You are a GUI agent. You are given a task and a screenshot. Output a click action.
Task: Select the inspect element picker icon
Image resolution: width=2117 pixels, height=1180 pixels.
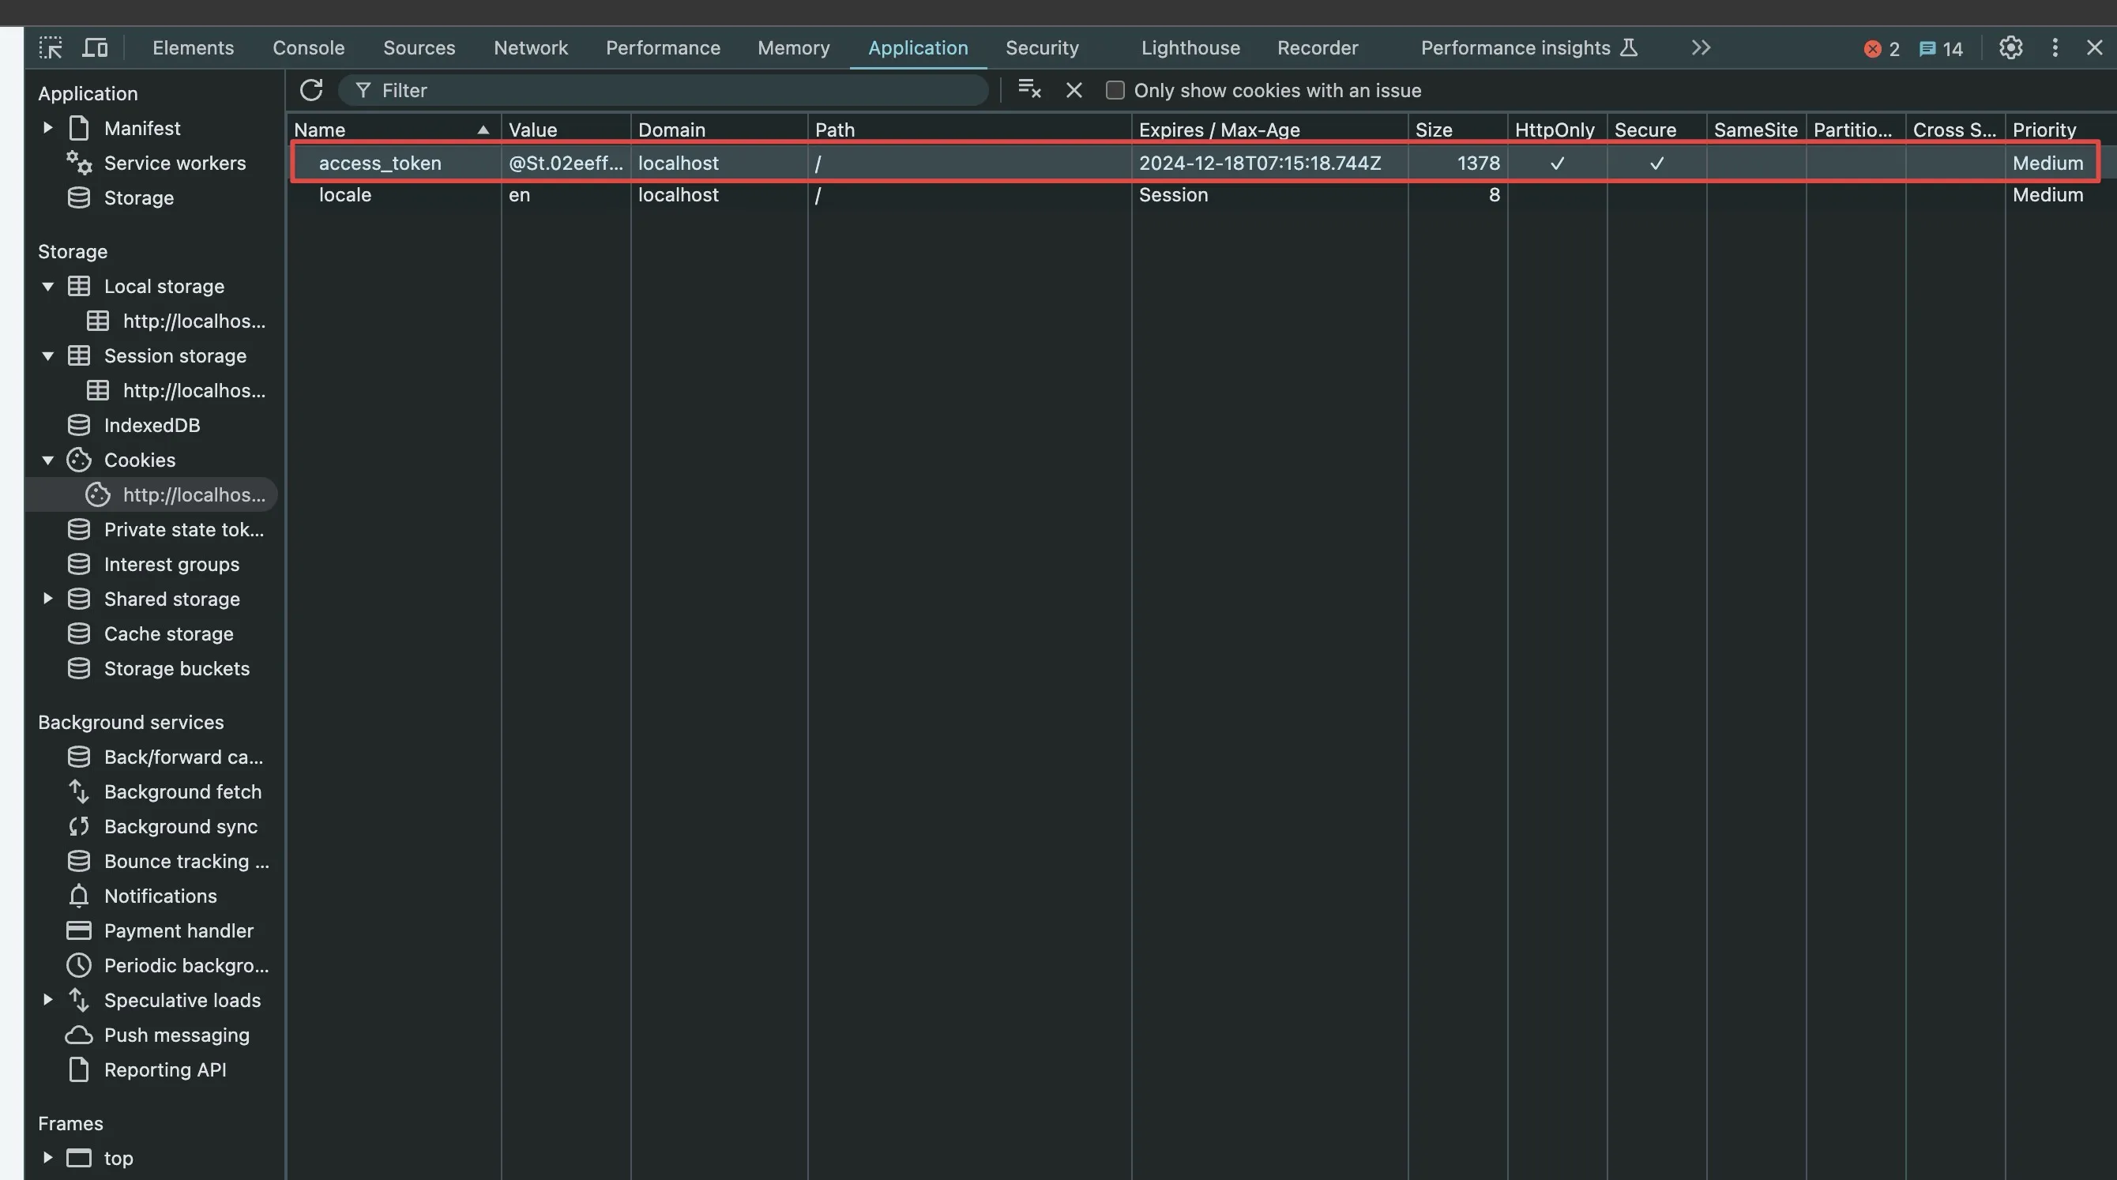(x=50, y=47)
